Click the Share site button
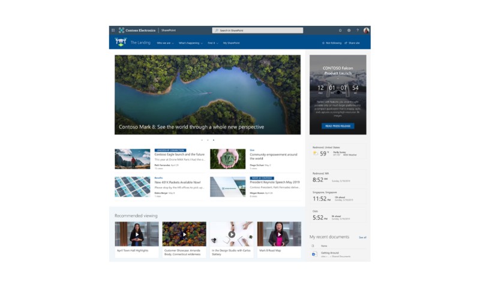 [x=352, y=43]
